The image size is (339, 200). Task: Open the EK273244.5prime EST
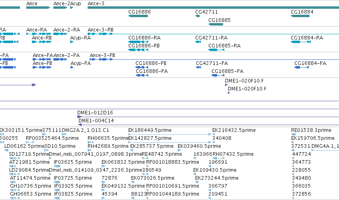(196, 182)
